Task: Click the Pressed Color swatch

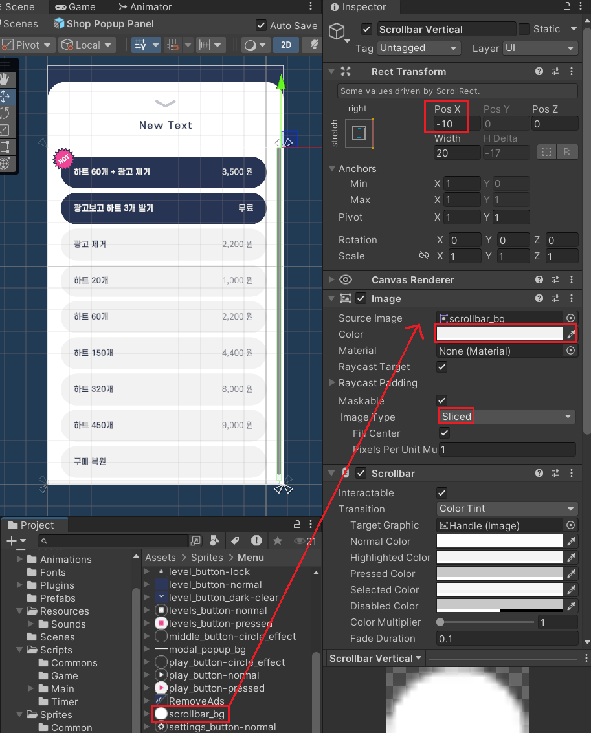Action: (500, 573)
